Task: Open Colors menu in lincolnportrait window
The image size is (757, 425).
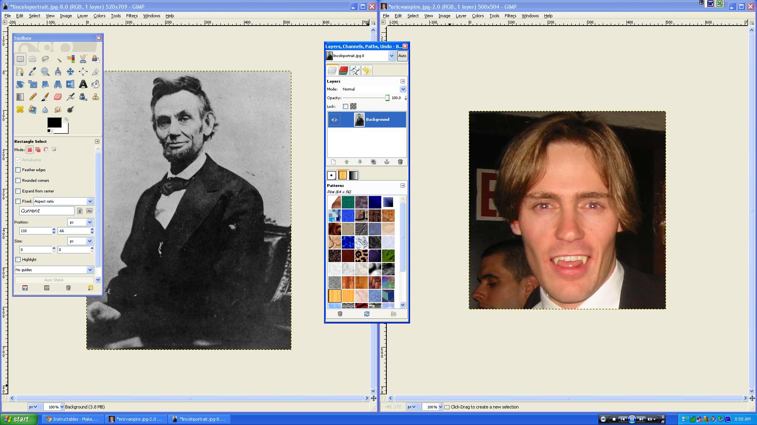Action: tap(99, 16)
